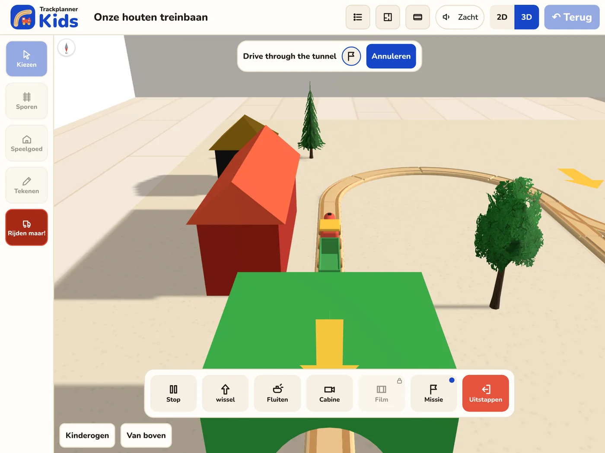Open the parts list icon
This screenshot has height=453, width=605.
pyautogui.click(x=358, y=17)
